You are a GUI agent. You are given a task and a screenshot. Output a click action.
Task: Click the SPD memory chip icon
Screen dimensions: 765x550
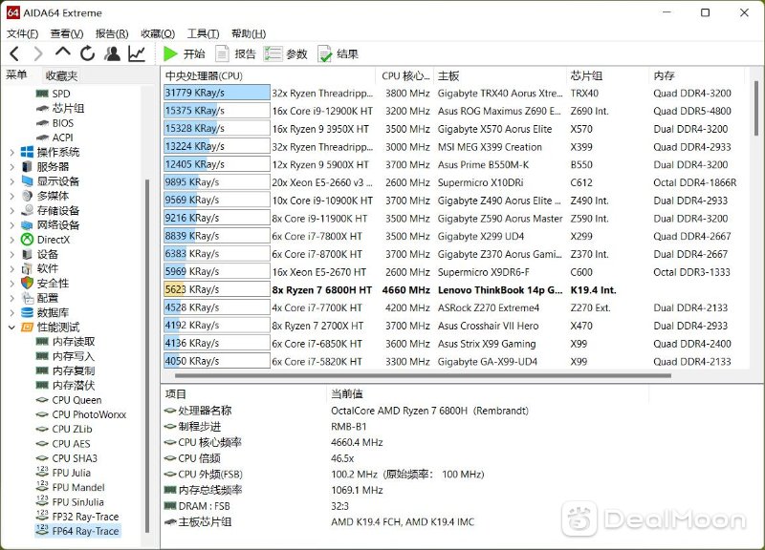pos(42,94)
